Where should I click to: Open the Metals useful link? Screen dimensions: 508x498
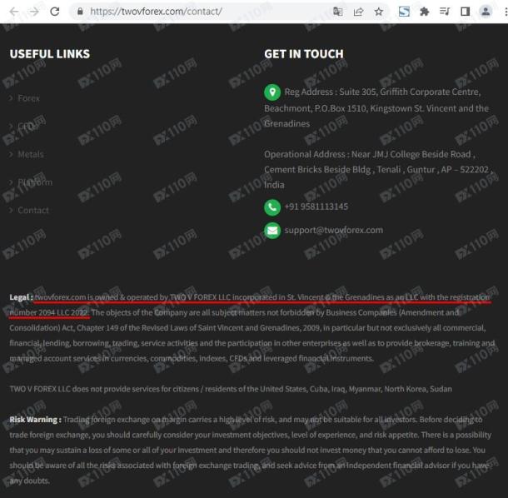[31, 154]
